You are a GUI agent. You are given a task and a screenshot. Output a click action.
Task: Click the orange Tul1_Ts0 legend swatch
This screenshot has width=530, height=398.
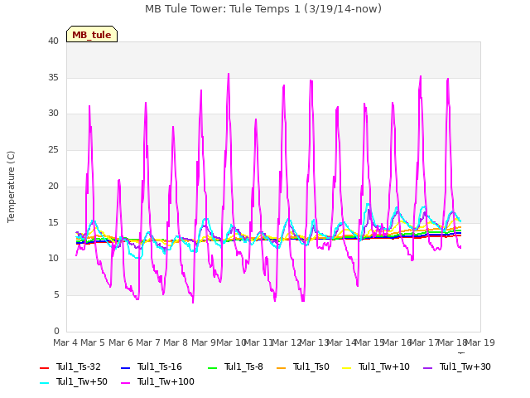281,367
